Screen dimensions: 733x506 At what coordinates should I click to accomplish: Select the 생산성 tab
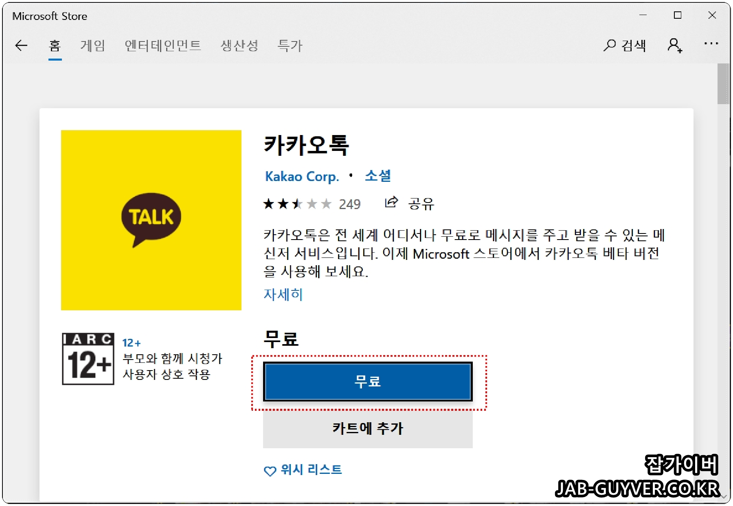[x=239, y=45]
